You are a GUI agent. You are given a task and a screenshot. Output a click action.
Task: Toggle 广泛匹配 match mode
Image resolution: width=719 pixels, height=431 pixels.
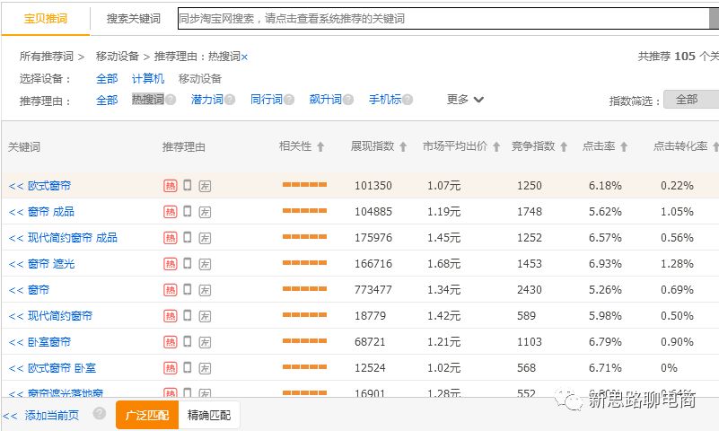click(147, 415)
